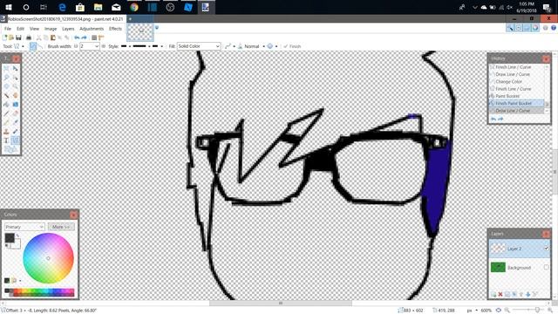
Task: Click the Undo arrow in main toolbar
Action: (77, 38)
